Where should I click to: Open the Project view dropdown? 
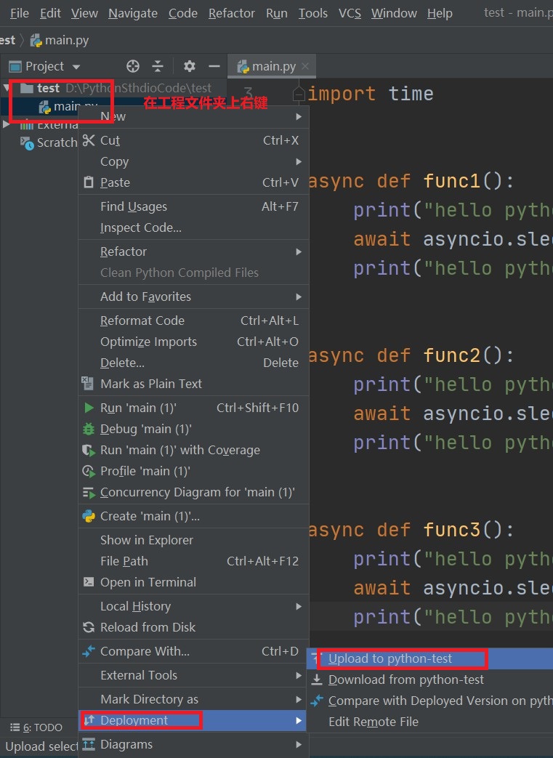pos(76,67)
